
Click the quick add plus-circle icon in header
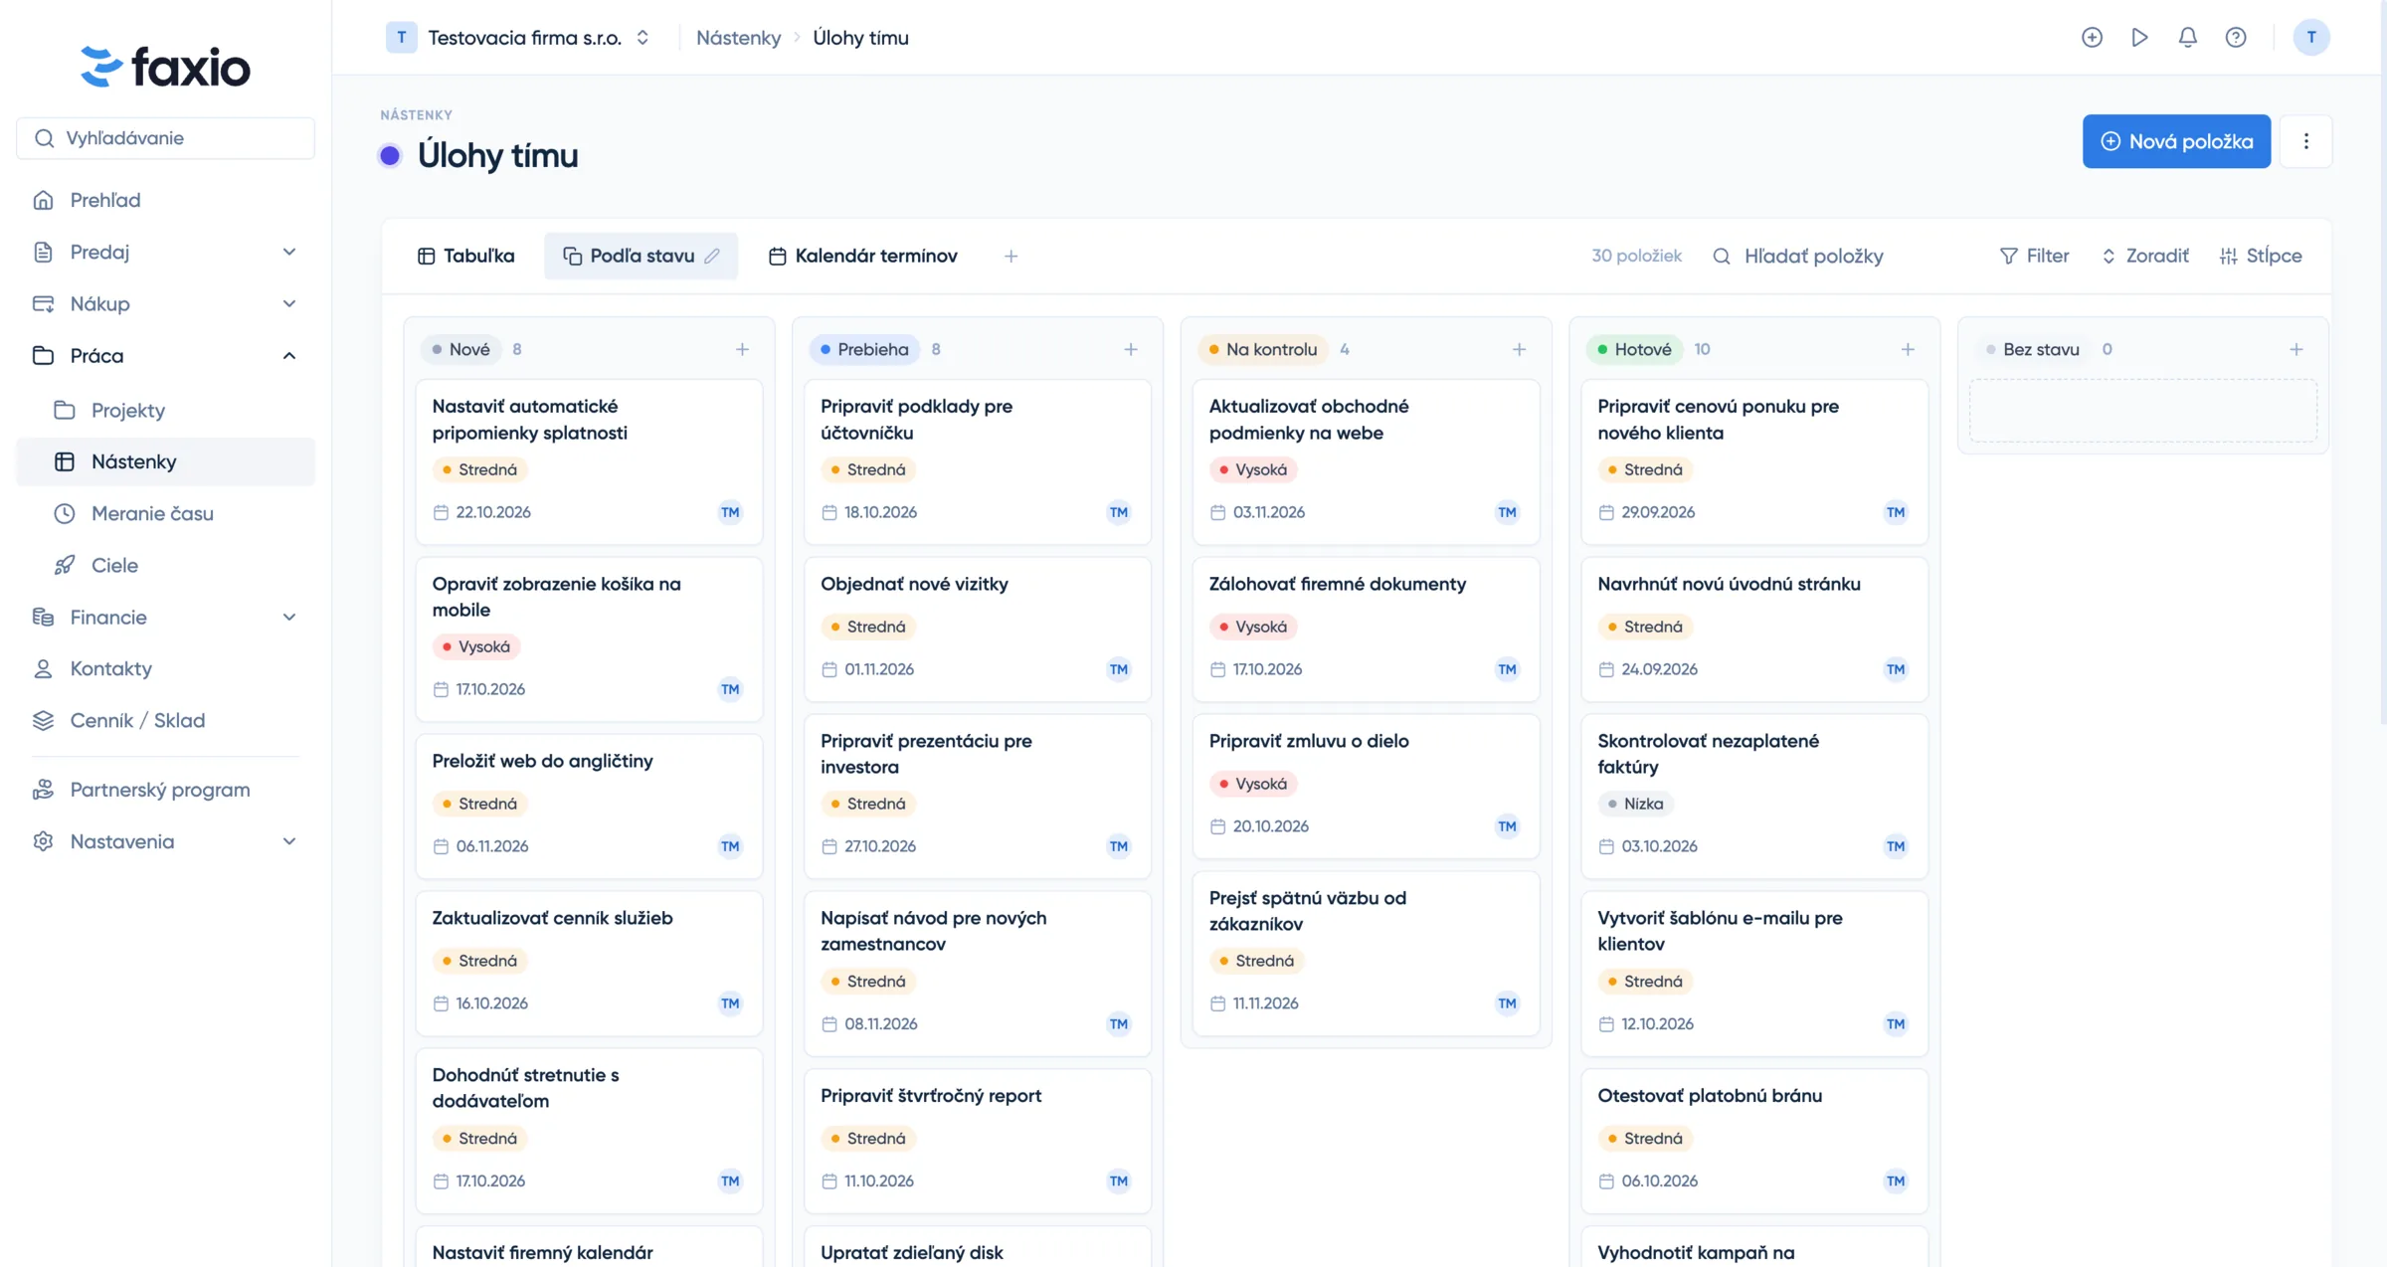tap(2092, 37)
